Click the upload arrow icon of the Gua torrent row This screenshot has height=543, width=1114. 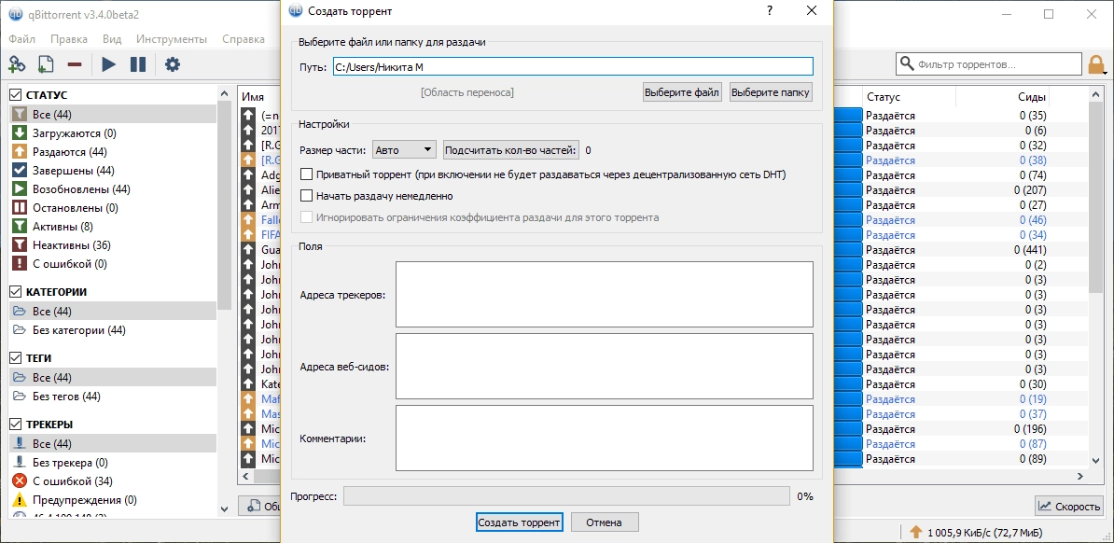pyautogui.click(x=248, y=250)
